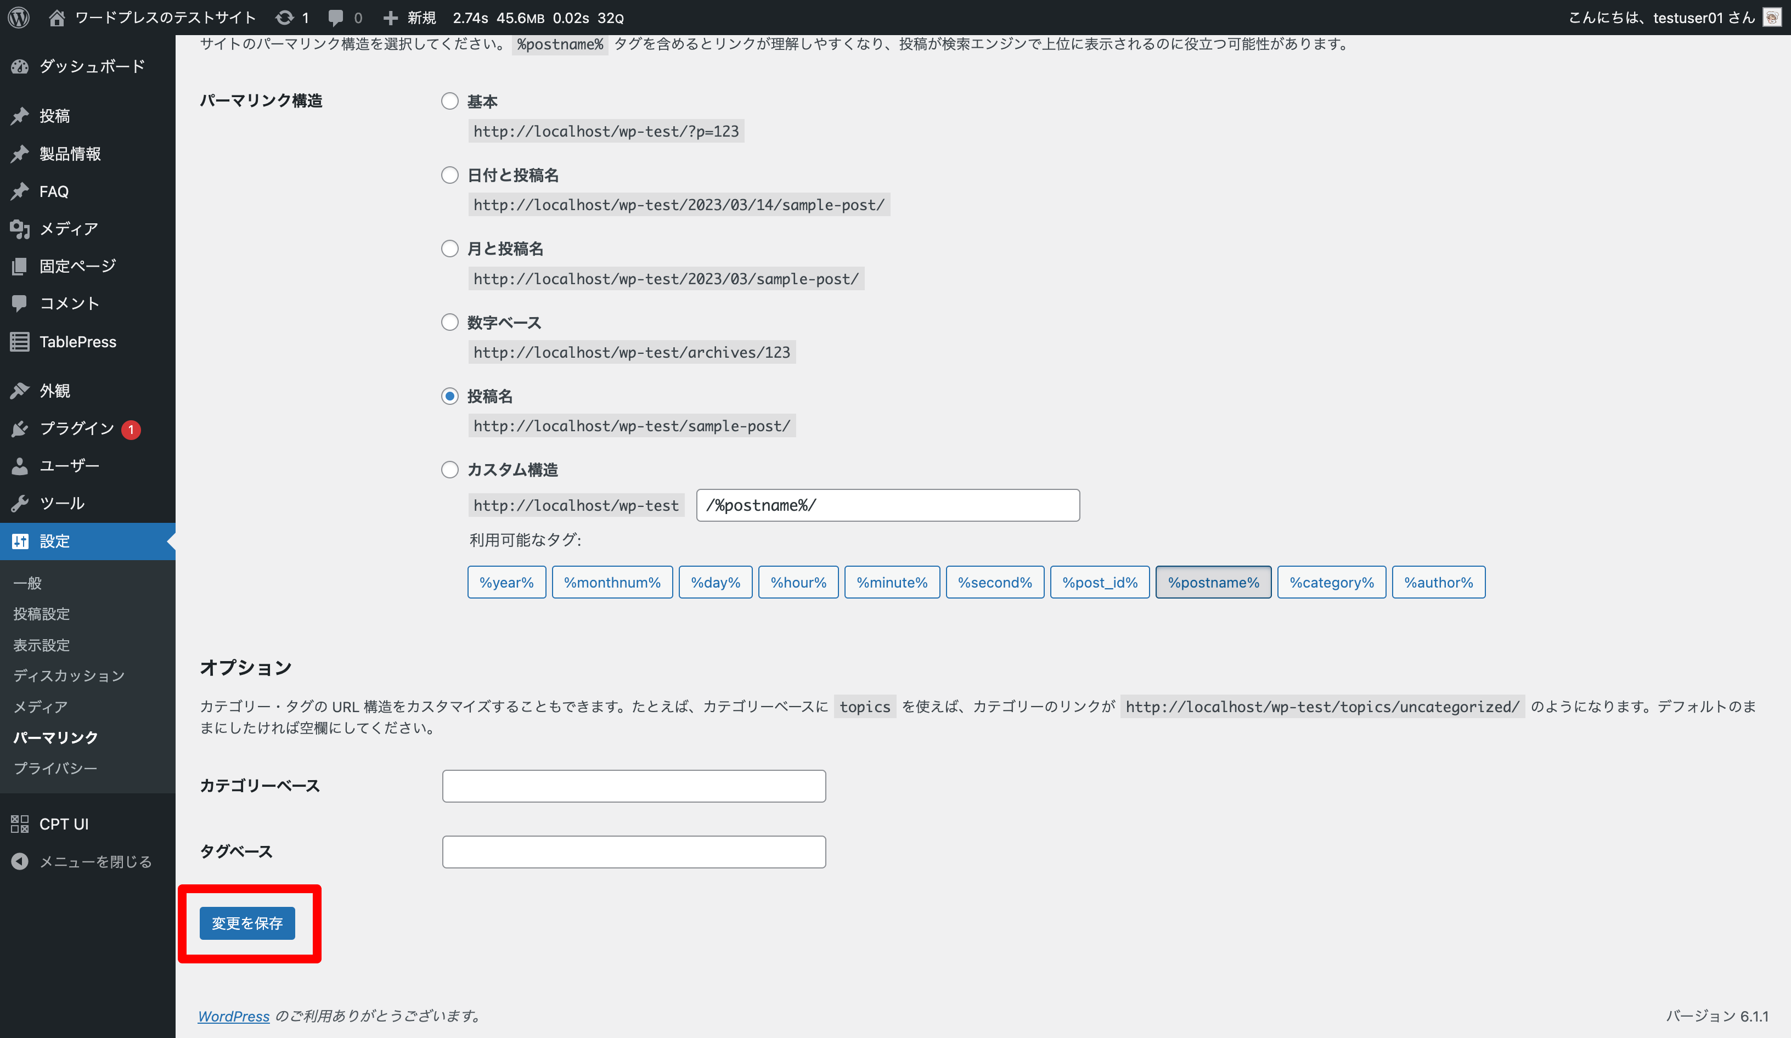The width and height of the screenshot is (1791, 1038).
Task: Open the パーマリンク submenu item
Action: (55, 737)
